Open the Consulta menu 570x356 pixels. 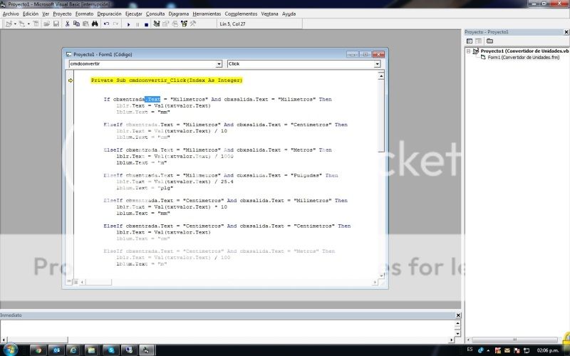(x=155, y=14)
